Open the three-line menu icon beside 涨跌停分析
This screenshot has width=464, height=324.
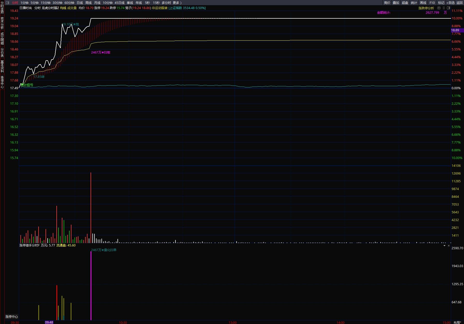(444, 8)
